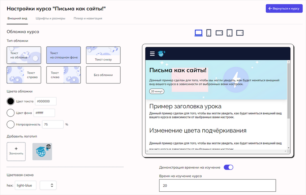
Task: Select the portrait phone preview icon
Action: [x=208, y=33]
